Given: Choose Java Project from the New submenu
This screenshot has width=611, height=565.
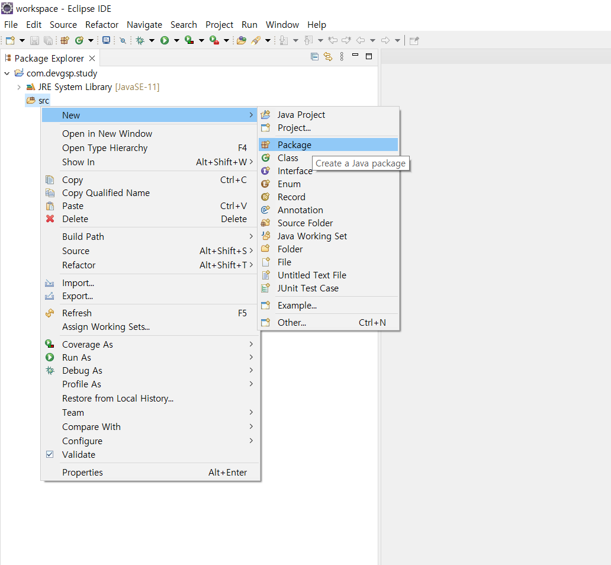Looking at the screenshot, I should click(x=328, y=115).
